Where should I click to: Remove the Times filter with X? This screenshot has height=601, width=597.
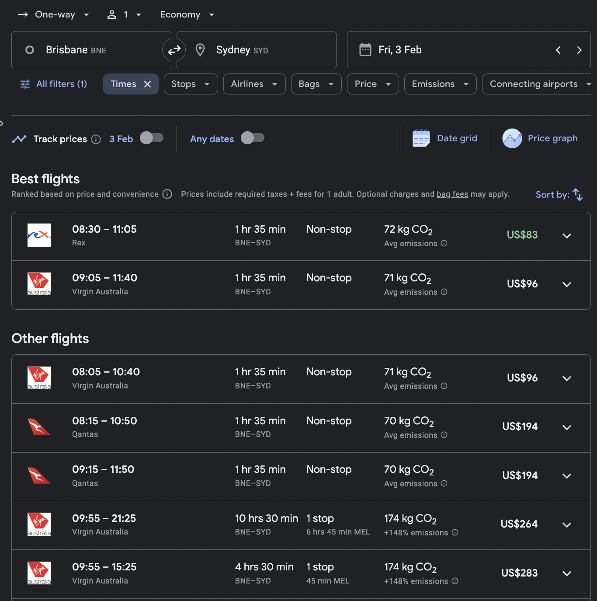[148, 84]
